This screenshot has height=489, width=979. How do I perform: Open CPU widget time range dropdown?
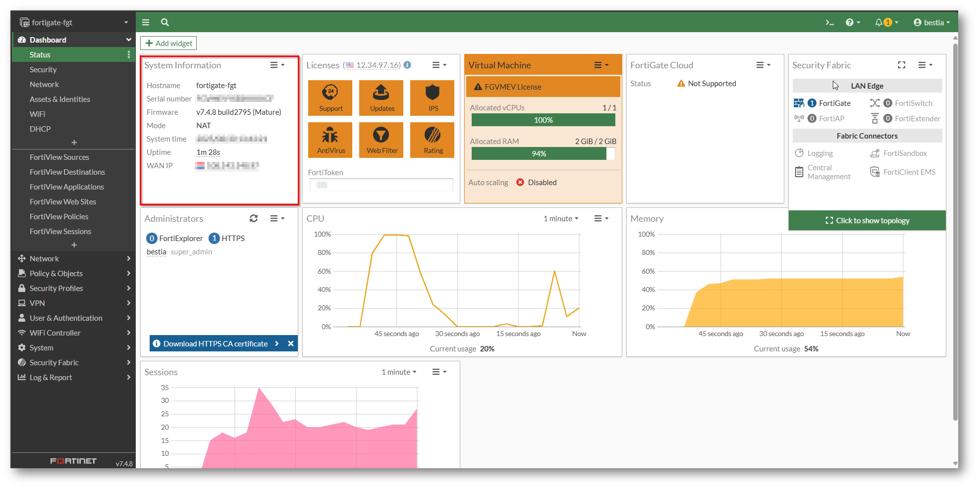561,218
